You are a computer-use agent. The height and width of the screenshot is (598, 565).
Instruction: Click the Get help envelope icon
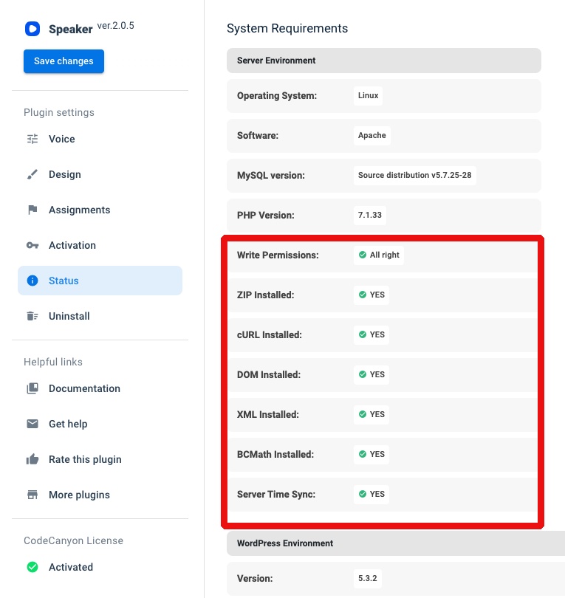click(x=32, y=424)
